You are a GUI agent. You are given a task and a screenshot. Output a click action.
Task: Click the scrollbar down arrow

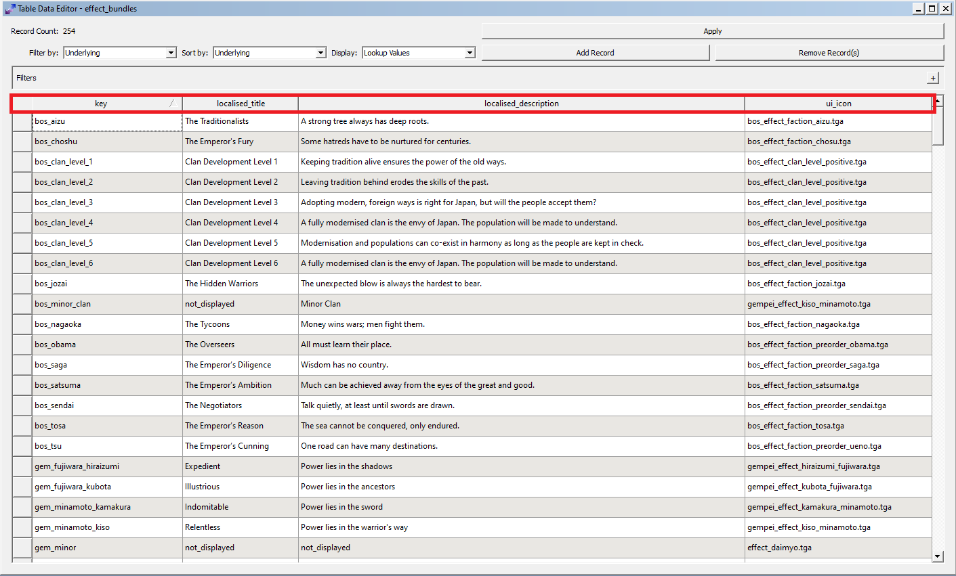pos(938,556)
